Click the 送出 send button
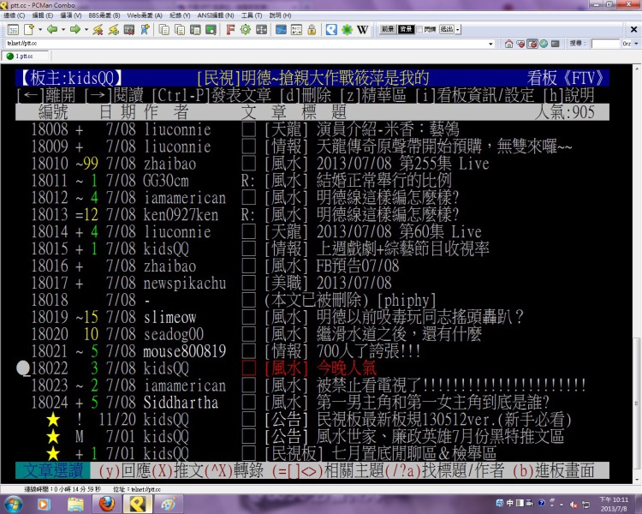This screenshot has height=514, width=642. click(x=447, y=29)
